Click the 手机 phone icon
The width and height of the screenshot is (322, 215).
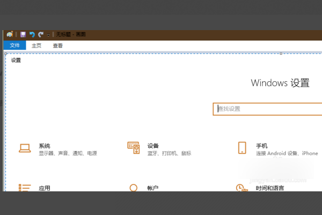242,148
